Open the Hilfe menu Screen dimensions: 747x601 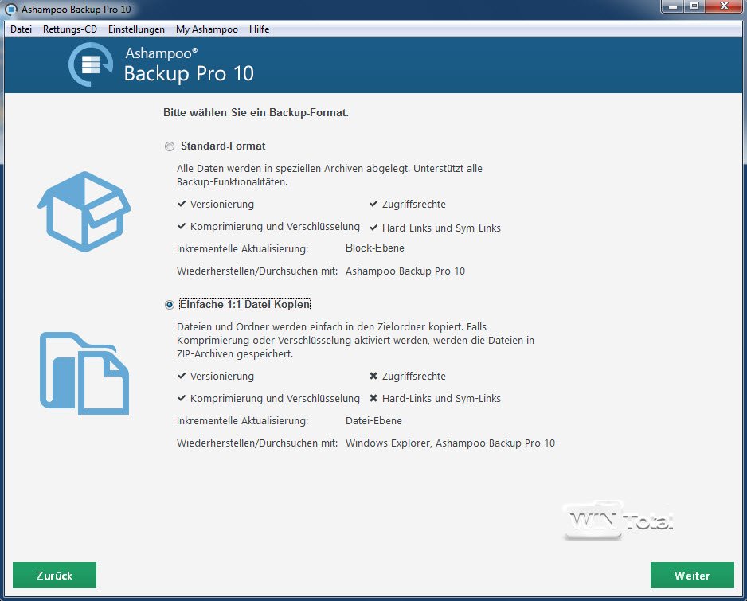pyautogui.click(x=259, y=29)
